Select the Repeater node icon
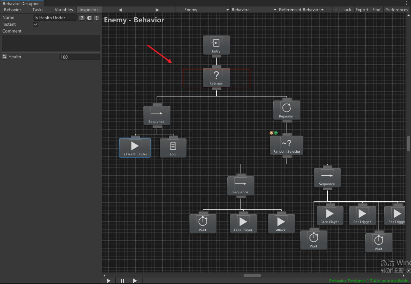This screenshot has width=411, height=284. click(x=287, y=108)
